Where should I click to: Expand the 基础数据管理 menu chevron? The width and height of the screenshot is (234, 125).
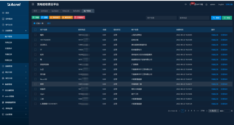(26, 102)
